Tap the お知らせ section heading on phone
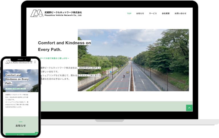This screenshot has height=138, width=219. (21, 126)
